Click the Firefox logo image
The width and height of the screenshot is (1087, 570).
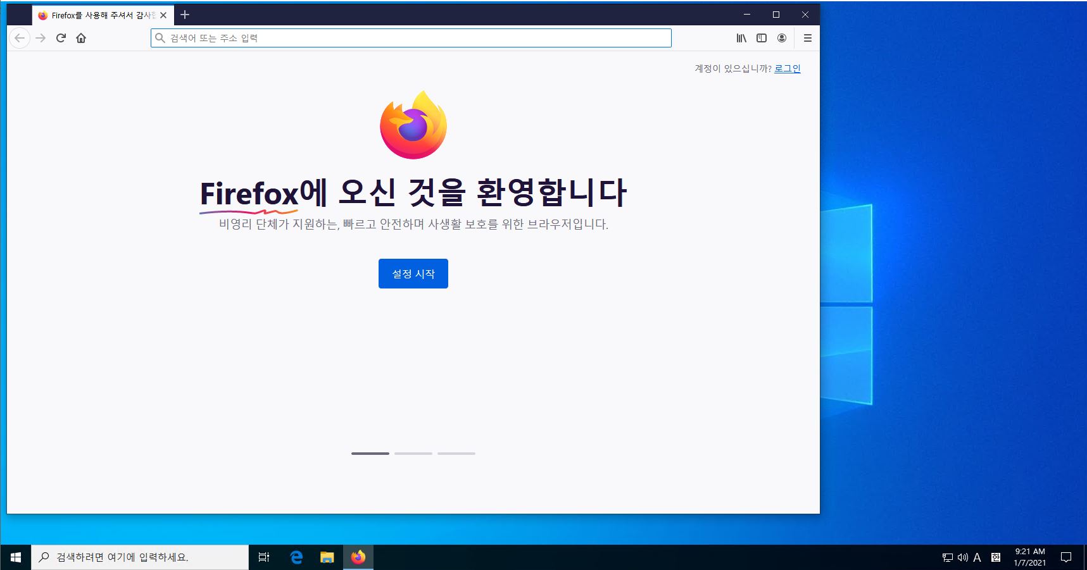(413, 125)
